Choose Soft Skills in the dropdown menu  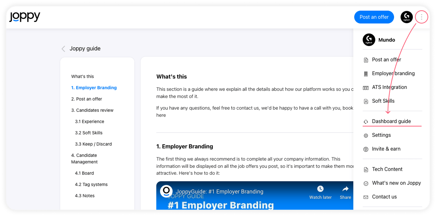click(x=383, y=101)
